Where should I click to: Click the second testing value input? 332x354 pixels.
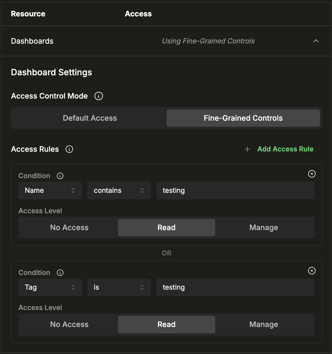(x=235, y=287)
